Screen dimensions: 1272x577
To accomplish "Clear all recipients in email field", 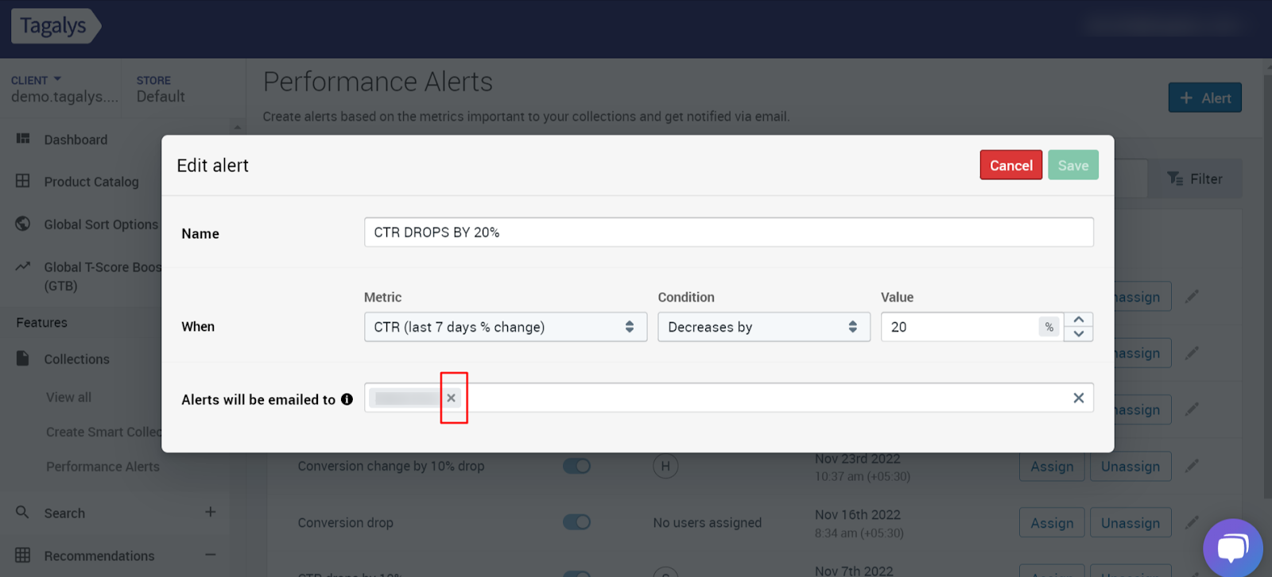I will (x=1078, y=398).
